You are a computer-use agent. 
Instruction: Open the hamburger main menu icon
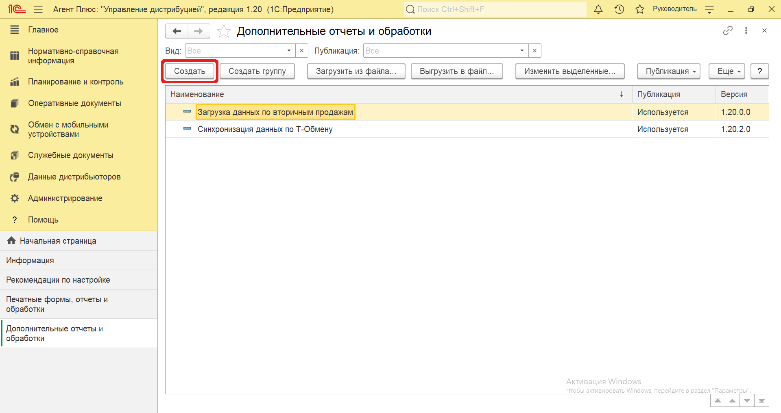38,9
